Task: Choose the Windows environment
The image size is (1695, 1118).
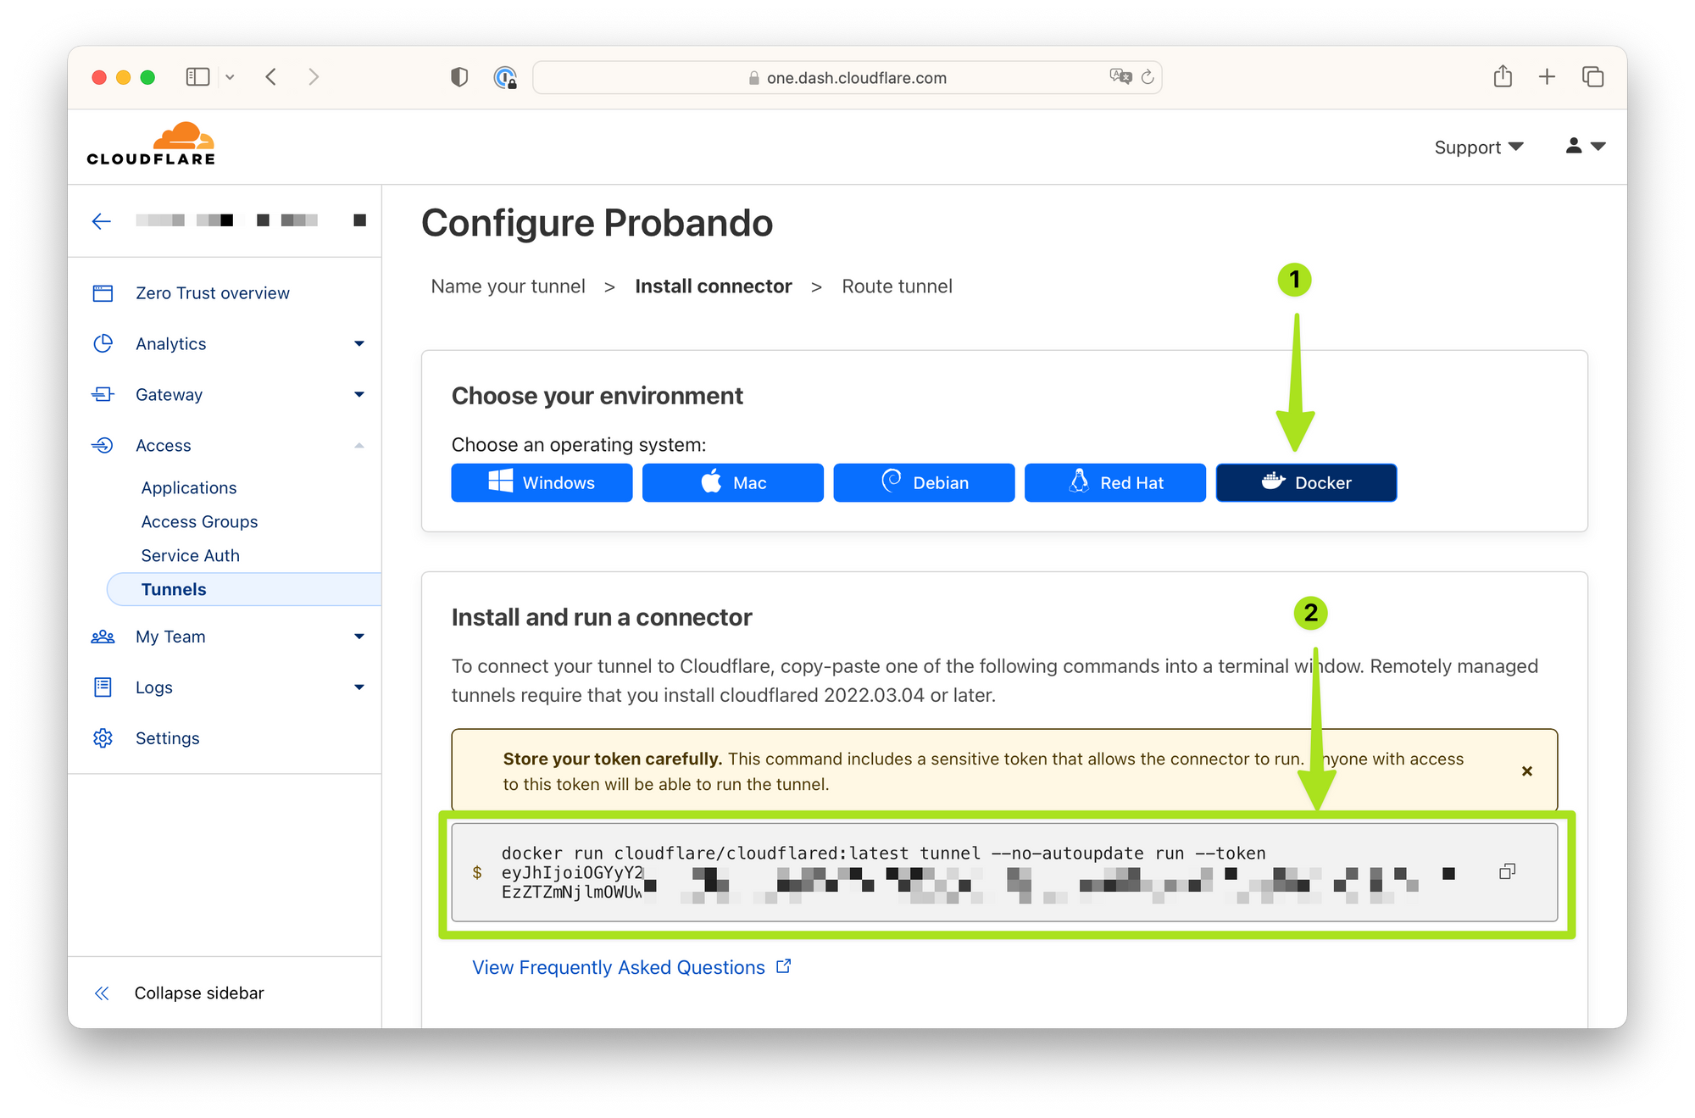Action: 542,482
